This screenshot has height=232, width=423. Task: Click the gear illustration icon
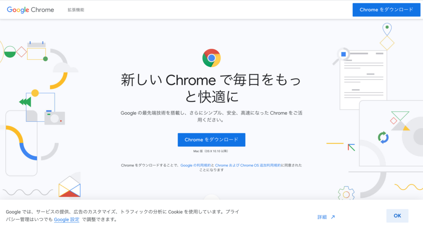pyautogui.click(x=346, y=194)
